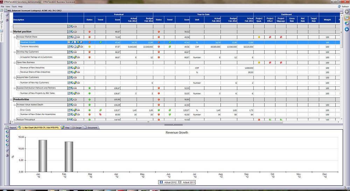The width and height of the screenshot is (350, 191).
Task: Select the line chart icon in right sidebar
Action: (x=346, y=18)
